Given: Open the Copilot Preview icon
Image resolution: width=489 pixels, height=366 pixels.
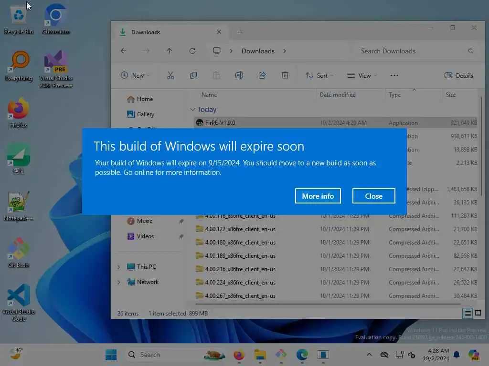Looking at the screenshot, I should 474,355.
